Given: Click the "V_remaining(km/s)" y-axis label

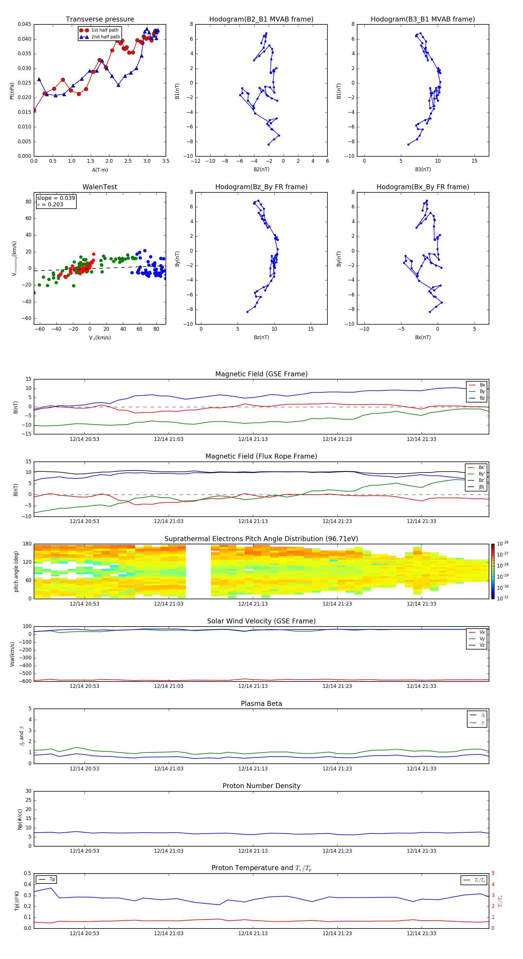Looking at the screenshot, I should click(x=14, y=258).
